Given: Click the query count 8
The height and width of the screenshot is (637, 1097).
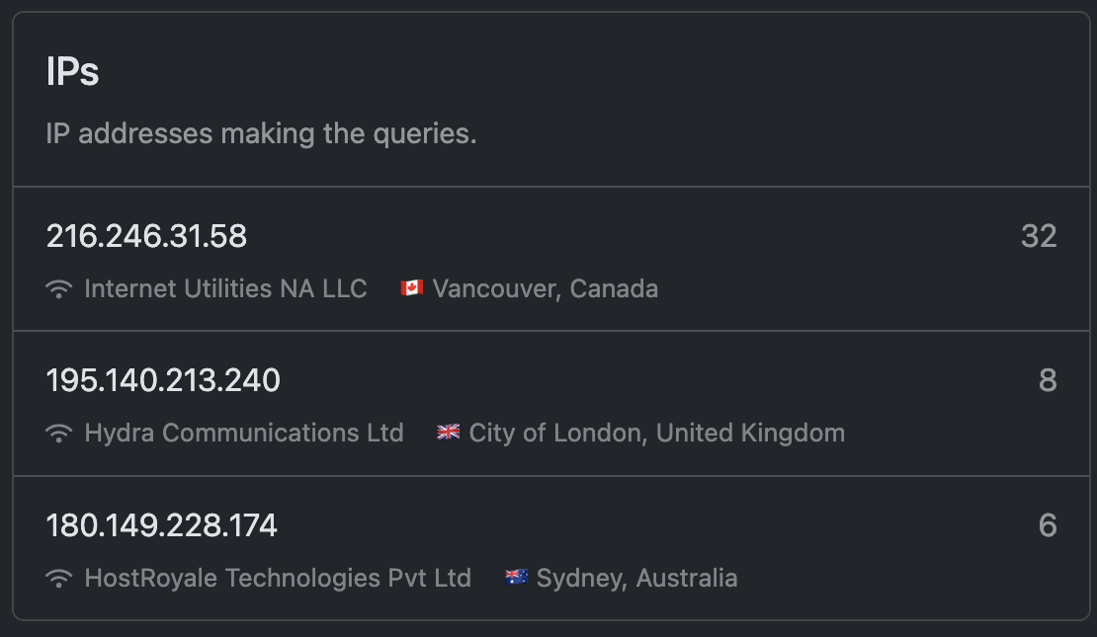Looking at the screenshot, I should coord(1048,380).
